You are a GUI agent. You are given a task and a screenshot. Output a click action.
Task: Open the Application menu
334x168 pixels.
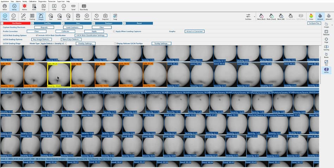pyautogui.click(x=5, y=1)
